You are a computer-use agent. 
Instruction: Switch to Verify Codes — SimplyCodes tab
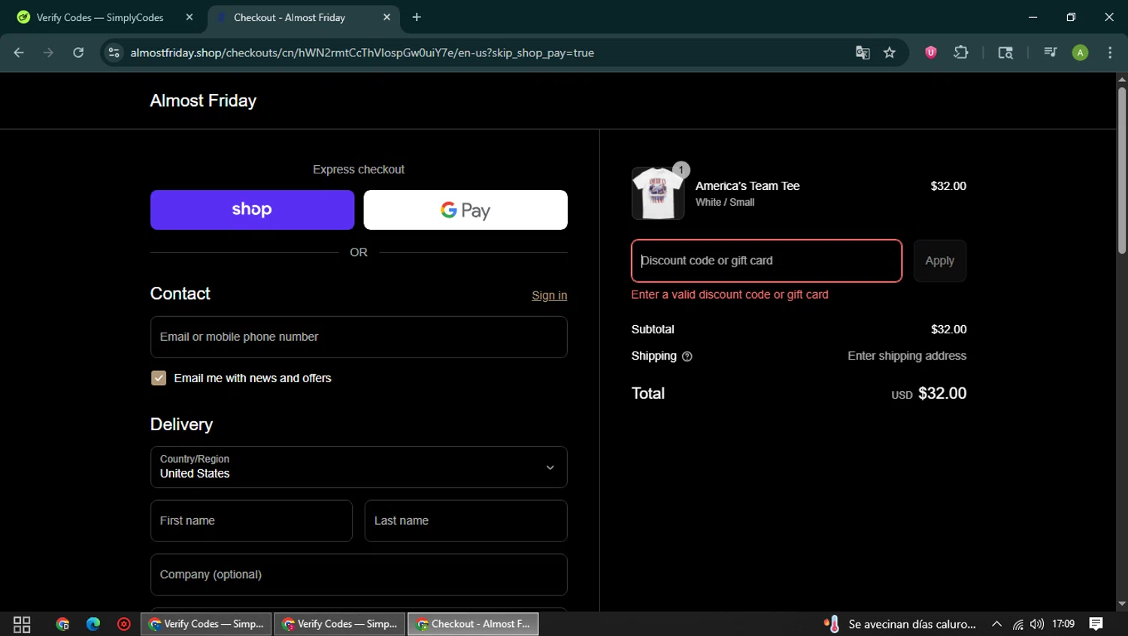[100, 17]
